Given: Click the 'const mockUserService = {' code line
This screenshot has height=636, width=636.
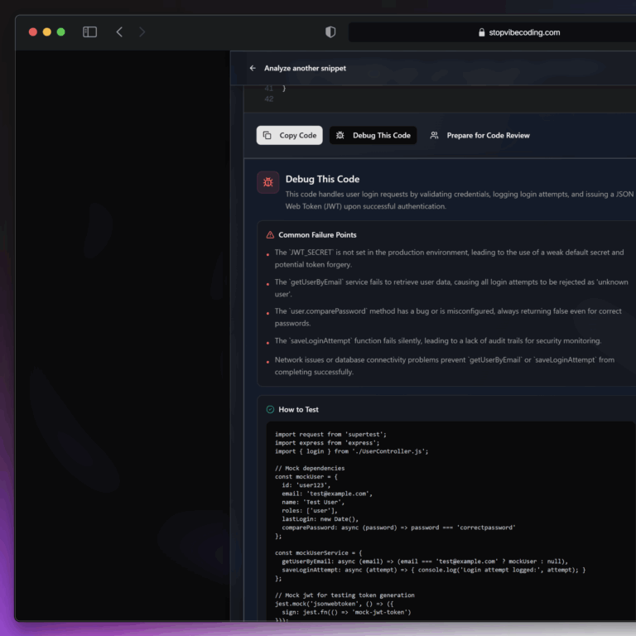Looking at the screenshot, I should pos(318,553).
